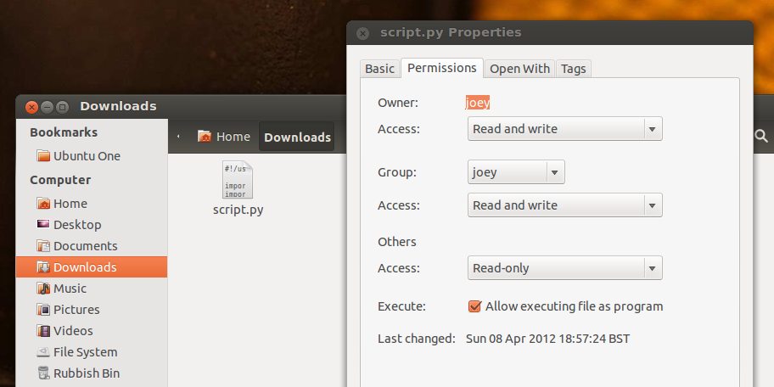This screenshot has height=387, width=774.
Task: Click the back arrow in the path bar
Action: pyautogui.click(x=178, y=137)
